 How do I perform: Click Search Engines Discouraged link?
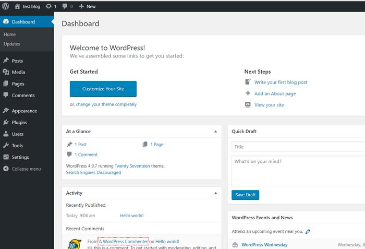(x=93, y=172)
